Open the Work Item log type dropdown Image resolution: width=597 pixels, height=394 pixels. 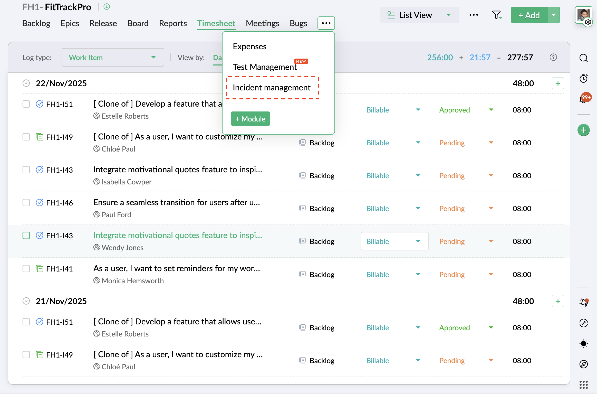coord(113,57)
